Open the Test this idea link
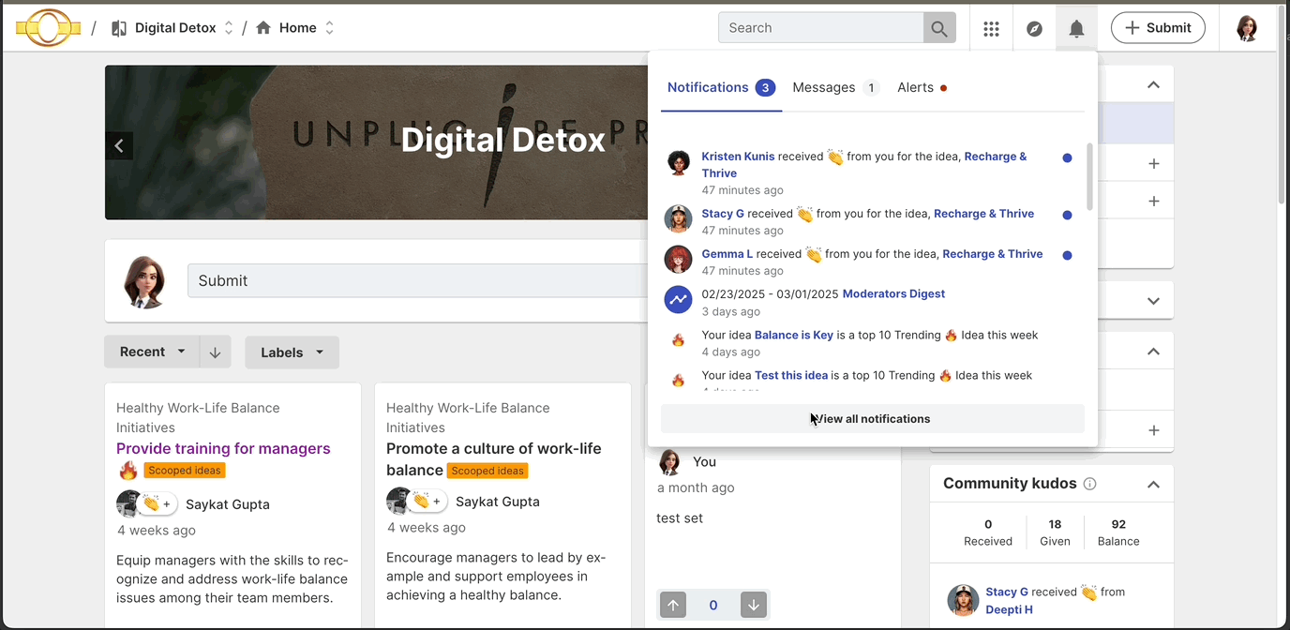Viewport: 1290px width, 630px height. tap(791, 376)
